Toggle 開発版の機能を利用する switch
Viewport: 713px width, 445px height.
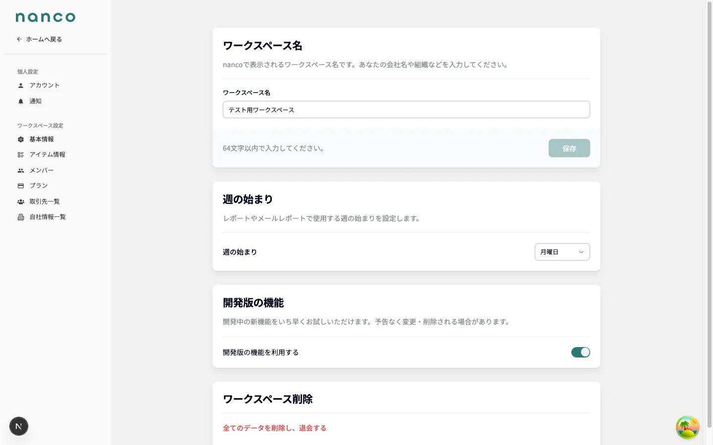point(580,353)
